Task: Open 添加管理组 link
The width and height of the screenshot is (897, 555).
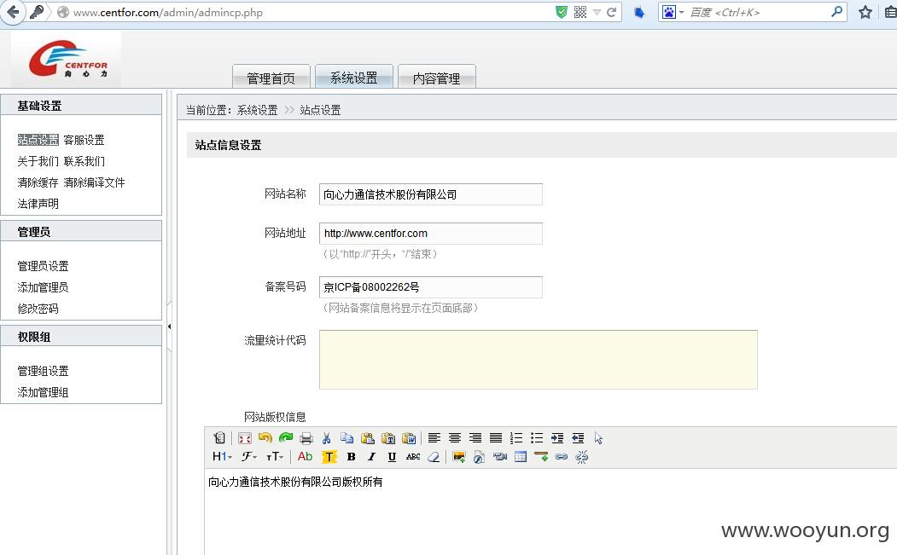Action: [43, 393]
